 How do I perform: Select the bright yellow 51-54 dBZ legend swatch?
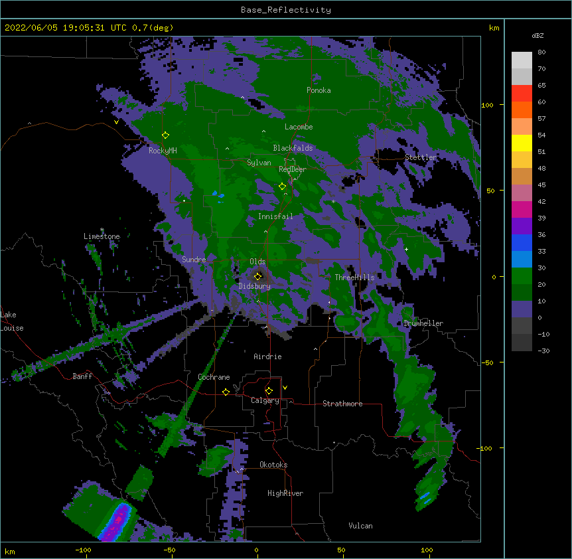522,143
